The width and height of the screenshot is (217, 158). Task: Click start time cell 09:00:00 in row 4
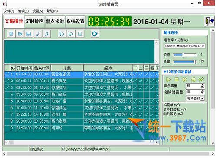tap(24, 94)
